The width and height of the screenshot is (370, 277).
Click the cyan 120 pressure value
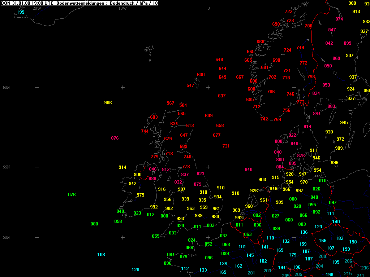[x=135, y=270]
